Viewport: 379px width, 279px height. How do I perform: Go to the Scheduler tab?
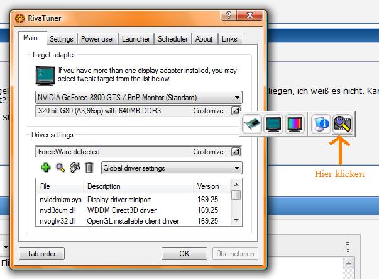pyautogui.click(x=173, y=39)
